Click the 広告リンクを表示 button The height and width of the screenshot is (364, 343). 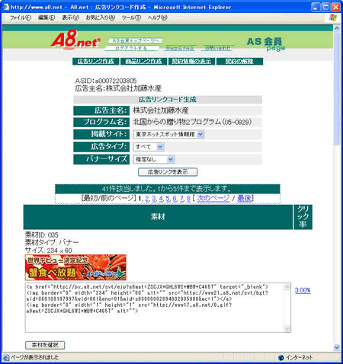[x=168, y=172]
